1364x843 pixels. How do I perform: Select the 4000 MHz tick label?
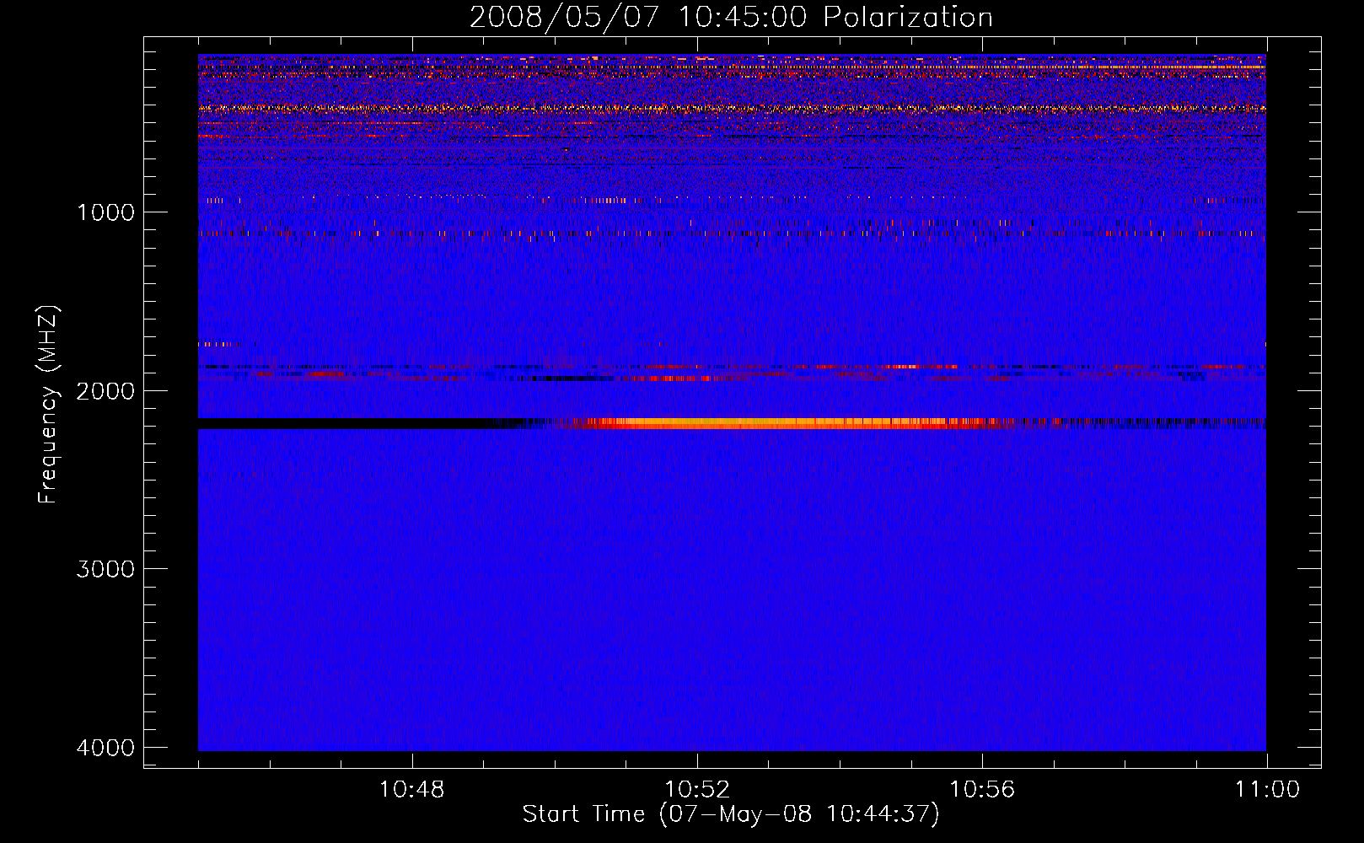[105, 748]
